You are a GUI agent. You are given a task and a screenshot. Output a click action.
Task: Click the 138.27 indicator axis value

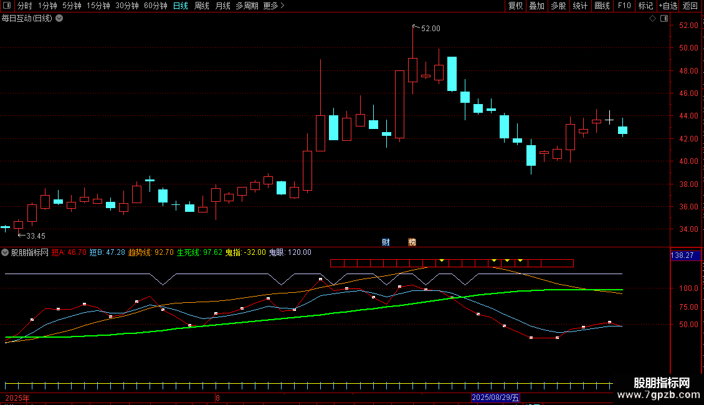682,255
